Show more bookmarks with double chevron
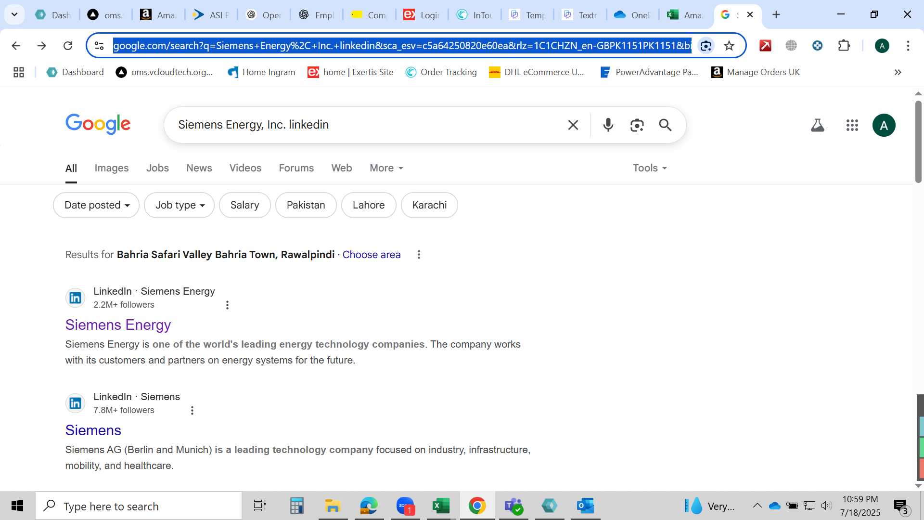The width and height of the screenshot is (924, 520). coord(898,72)
